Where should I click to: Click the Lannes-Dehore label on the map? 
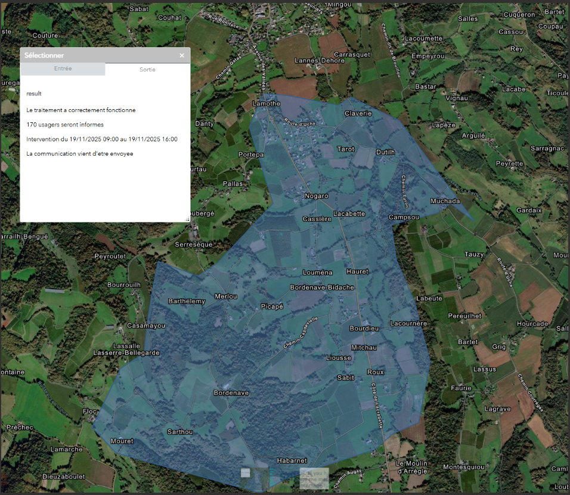pos(320,61)
